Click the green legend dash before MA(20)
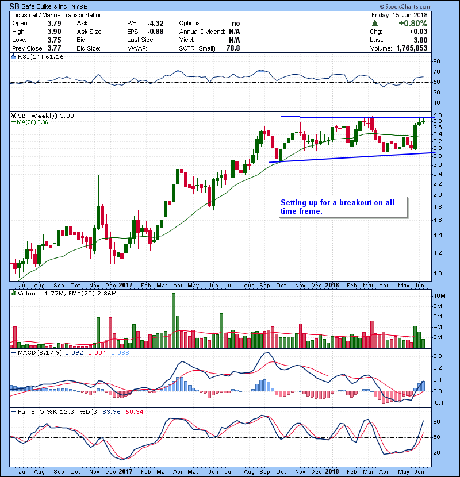The height and width of the screenshot is (477, 460). coord(13,122)
